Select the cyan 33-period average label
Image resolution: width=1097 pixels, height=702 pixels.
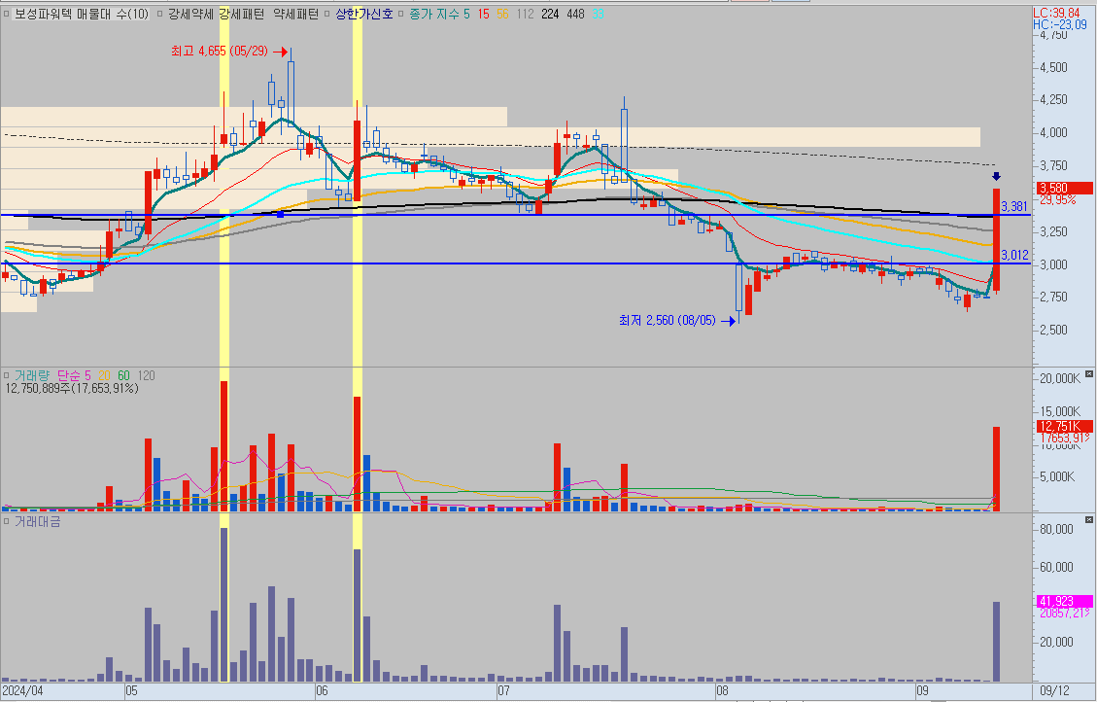pos(598,14)
